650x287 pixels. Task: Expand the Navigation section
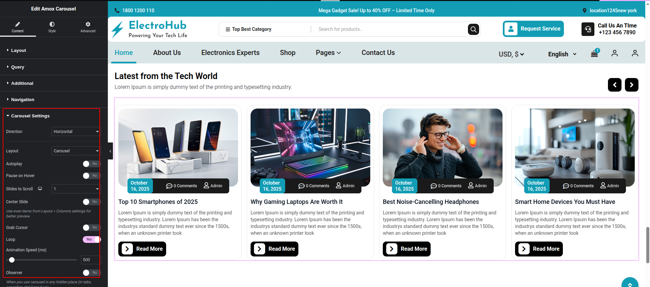pyautogui.click(x=23, y=100)
